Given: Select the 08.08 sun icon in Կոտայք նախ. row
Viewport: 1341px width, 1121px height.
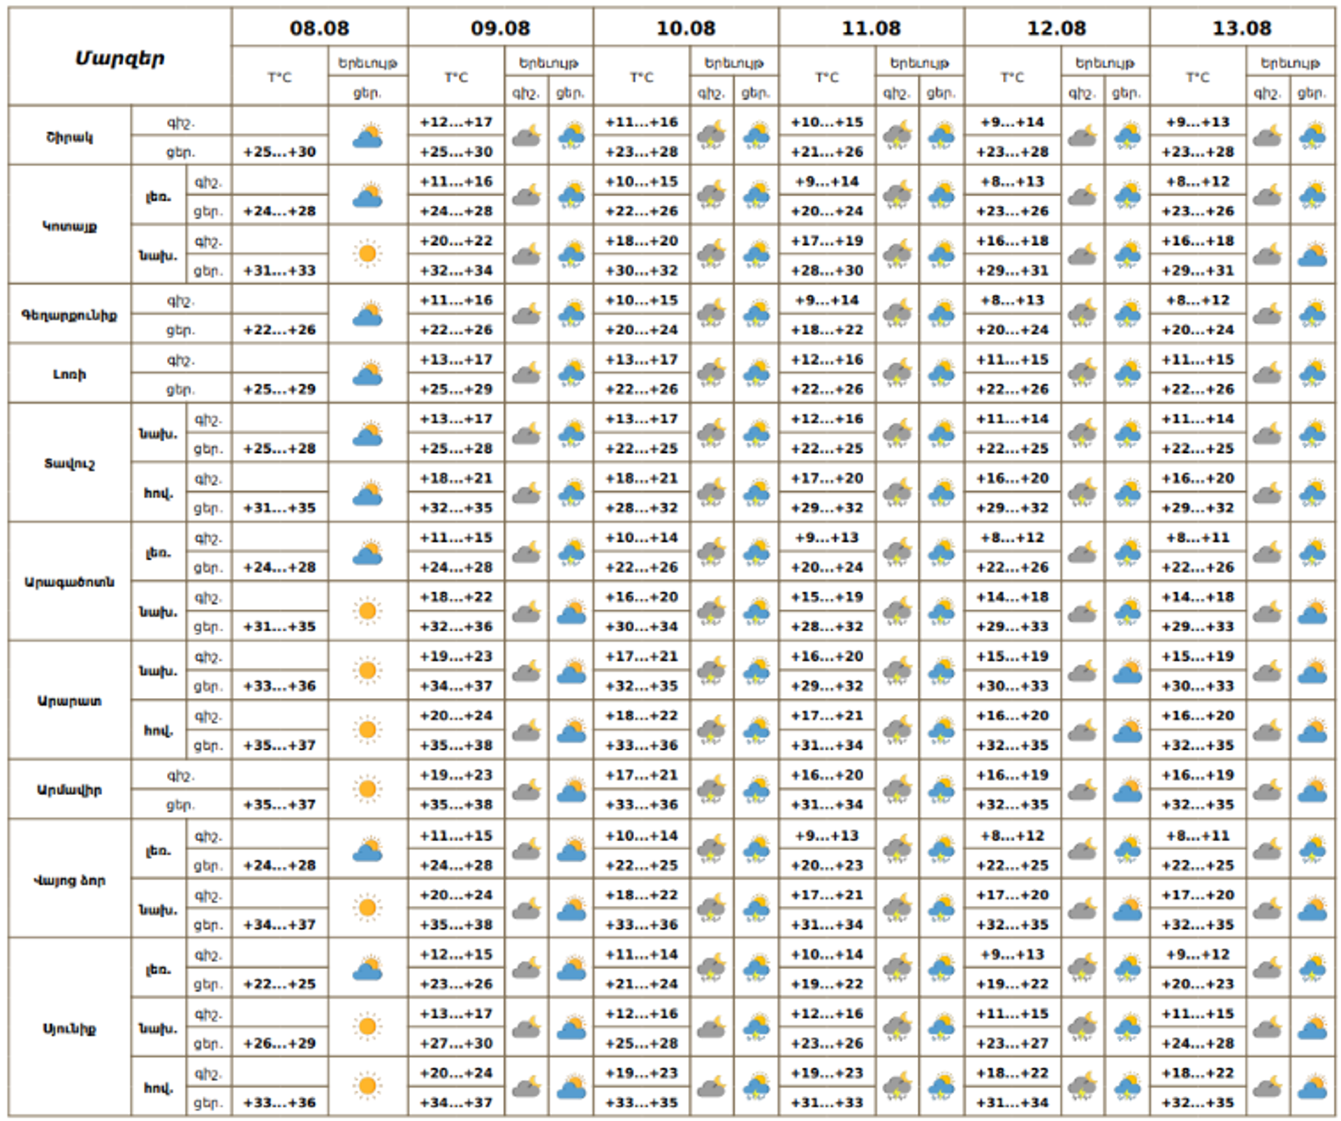Looking at the screenshot, I should click(x=367, y=253).
